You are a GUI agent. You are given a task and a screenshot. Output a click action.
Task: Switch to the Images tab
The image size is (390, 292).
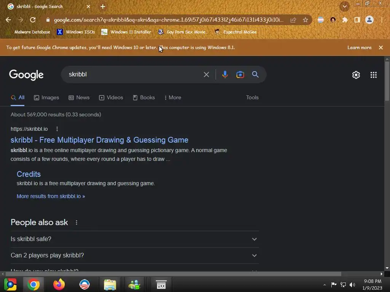click(46, 98)
